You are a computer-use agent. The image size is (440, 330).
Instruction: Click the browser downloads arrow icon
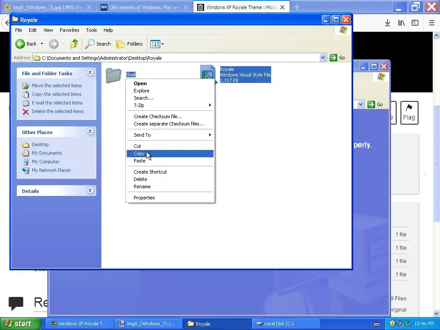point(388,23)
